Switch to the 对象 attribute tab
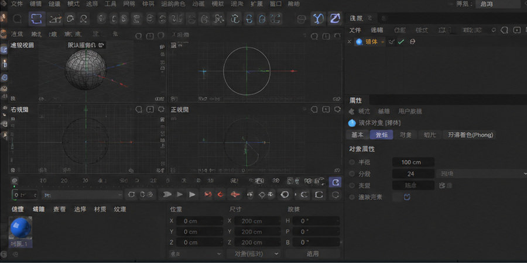This screenshot has width=527, height=263. pyautogui.click(x=405, y=135)
